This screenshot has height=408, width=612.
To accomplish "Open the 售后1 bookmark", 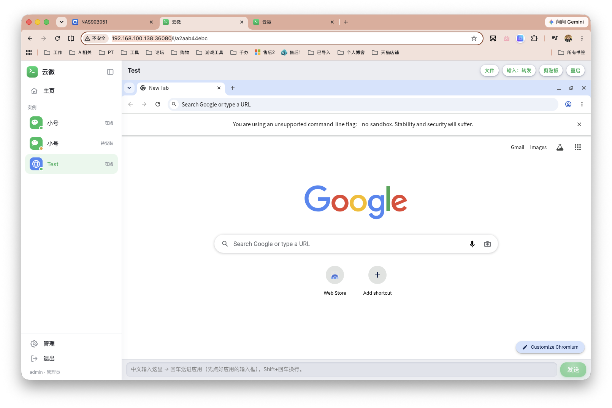I will pos(291,52).
